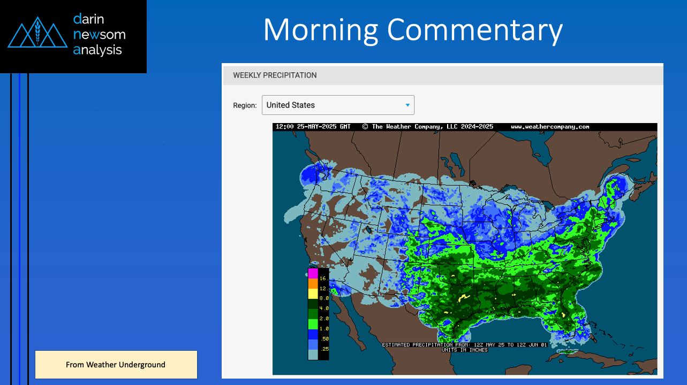Pick the orange swatch in the precipitation legend
The width and height of the screenshot is (687, 385).
coord(313,283)
